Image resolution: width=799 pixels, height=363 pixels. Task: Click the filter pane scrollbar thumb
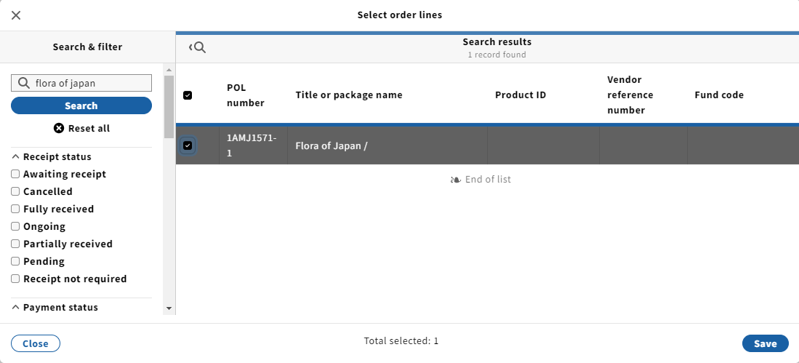click(x=169, y=106)
